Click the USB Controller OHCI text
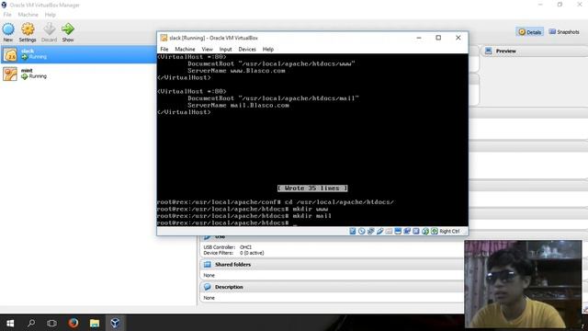Screen dimensions: 588x331 click(x=228, y=247)
